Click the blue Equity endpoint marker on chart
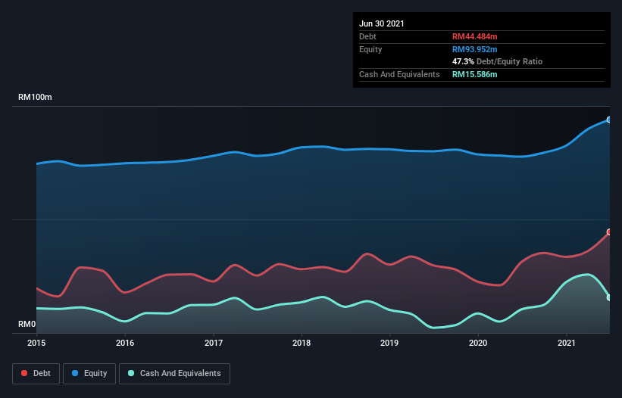 click(609, 120)
